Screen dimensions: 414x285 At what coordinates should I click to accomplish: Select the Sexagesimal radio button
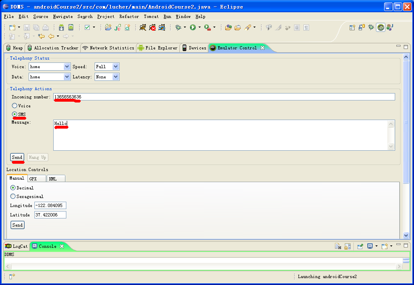pyautogui.click(x=13, y=196)
